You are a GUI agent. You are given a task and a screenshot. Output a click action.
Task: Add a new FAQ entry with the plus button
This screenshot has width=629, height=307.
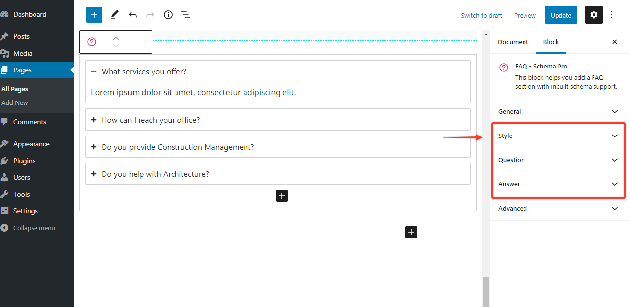point(281,196)
